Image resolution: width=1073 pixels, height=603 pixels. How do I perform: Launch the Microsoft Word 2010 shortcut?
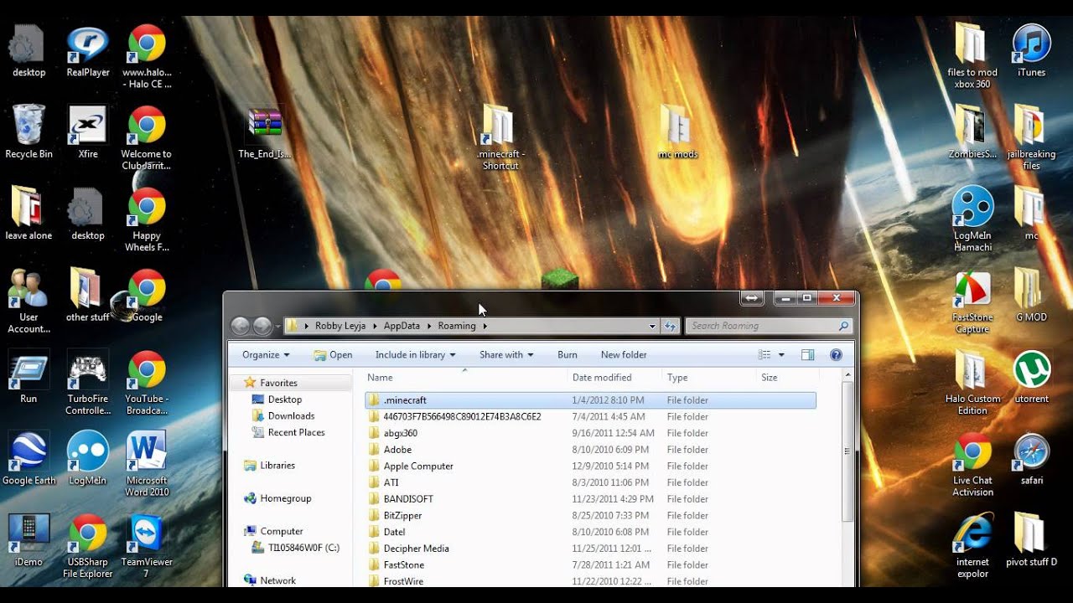(147, 464)
